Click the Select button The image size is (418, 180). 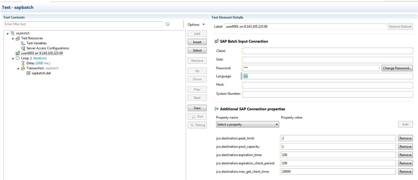197,50
